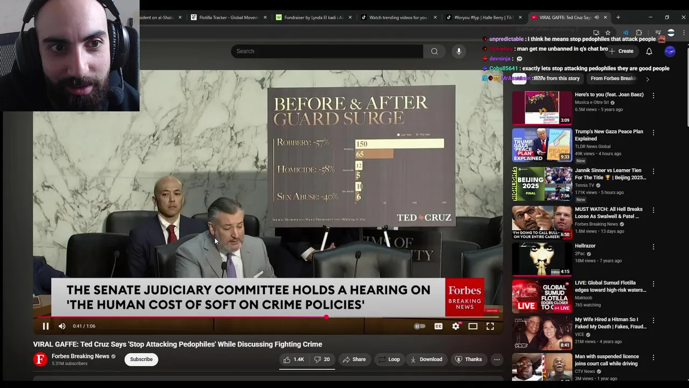
Task: Open more actions ellipsis below video
Action: [497, 359]
